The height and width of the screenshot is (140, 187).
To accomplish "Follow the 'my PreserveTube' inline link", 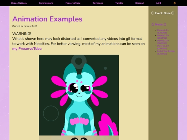I will tap(27, 49).
